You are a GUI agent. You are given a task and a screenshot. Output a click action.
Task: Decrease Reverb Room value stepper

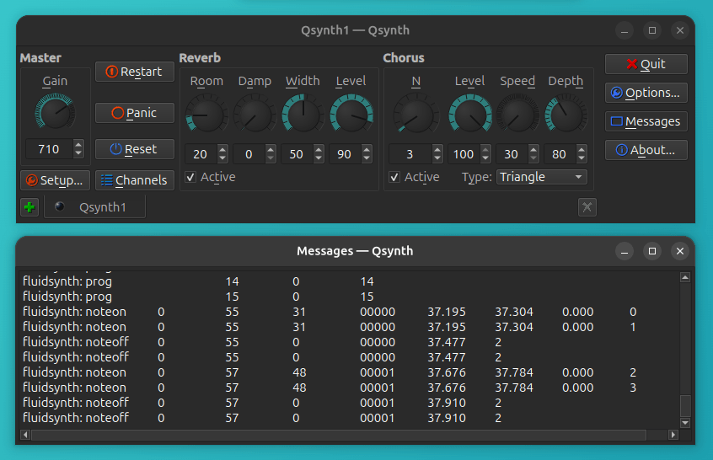[x=222, y=158]
